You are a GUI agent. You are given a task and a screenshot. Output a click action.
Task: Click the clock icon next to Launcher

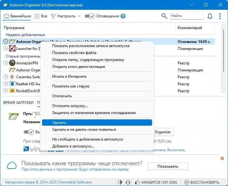pyautogui.click(x=5, y=49)
